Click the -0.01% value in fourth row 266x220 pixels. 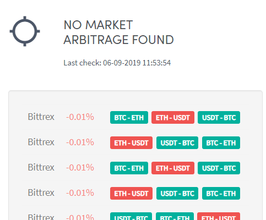(x=80, y=193)
